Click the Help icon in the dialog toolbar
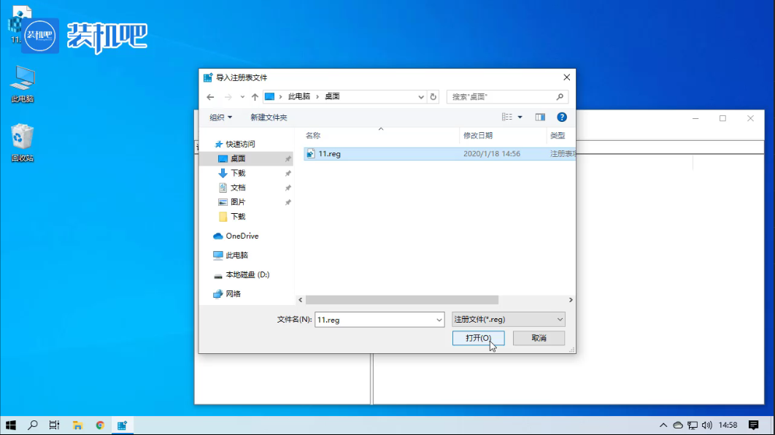 point(561,117)
